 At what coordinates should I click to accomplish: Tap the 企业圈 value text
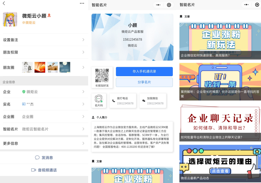(x=28, y=117)
